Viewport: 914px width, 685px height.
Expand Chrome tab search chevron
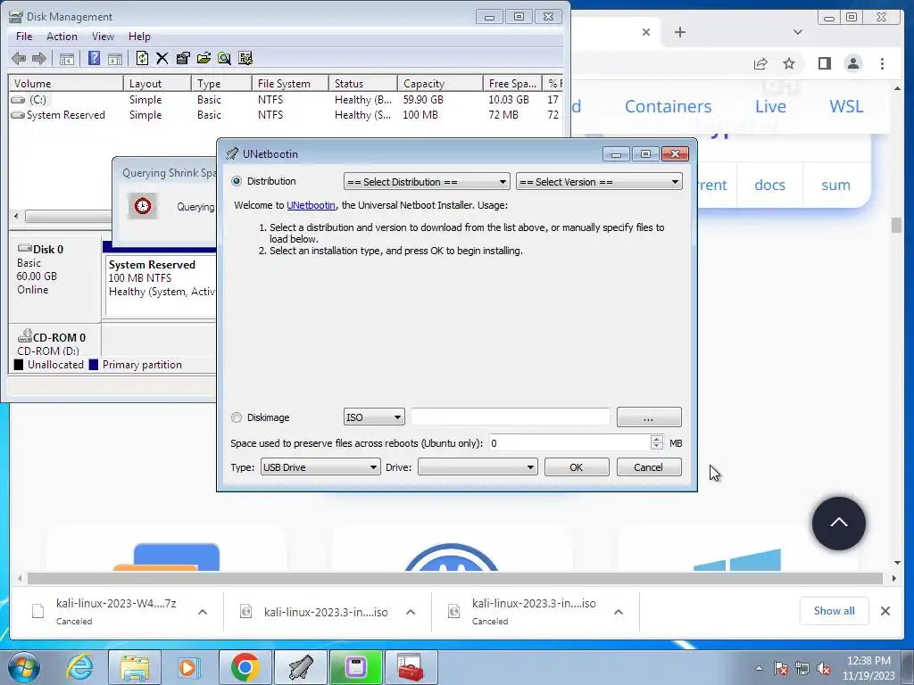tap(797, 32)
